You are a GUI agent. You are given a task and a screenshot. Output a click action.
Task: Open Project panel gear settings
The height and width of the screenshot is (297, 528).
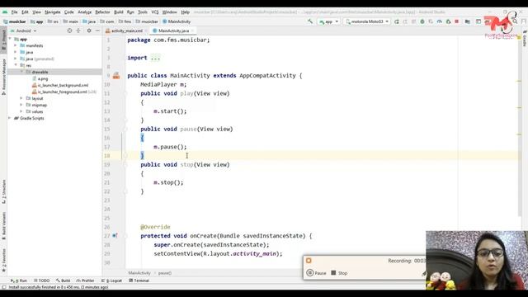click(x=89, y=31)
